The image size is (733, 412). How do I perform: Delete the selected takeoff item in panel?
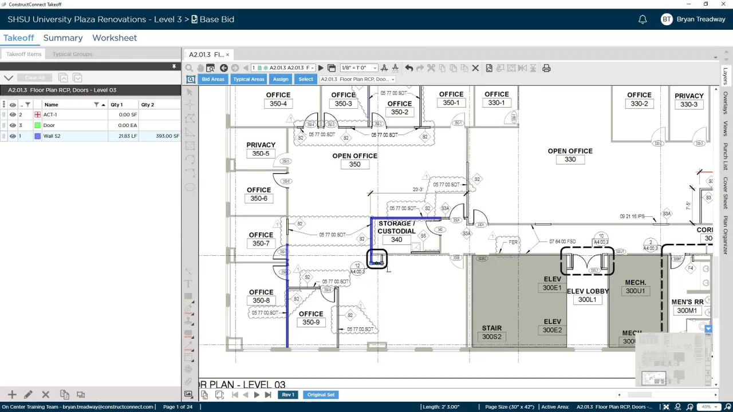pos(46,394)
